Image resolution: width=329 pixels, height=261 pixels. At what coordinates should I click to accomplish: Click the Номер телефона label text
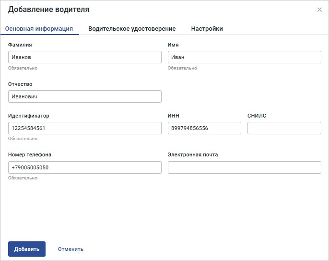click(x=30, y=154)
